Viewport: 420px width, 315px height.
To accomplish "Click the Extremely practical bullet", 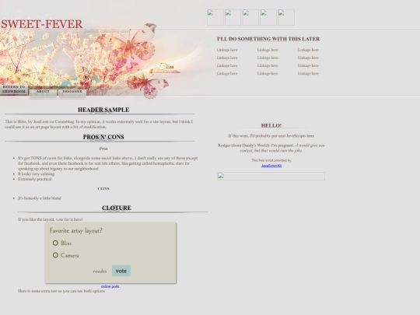I will coord(34,179).
